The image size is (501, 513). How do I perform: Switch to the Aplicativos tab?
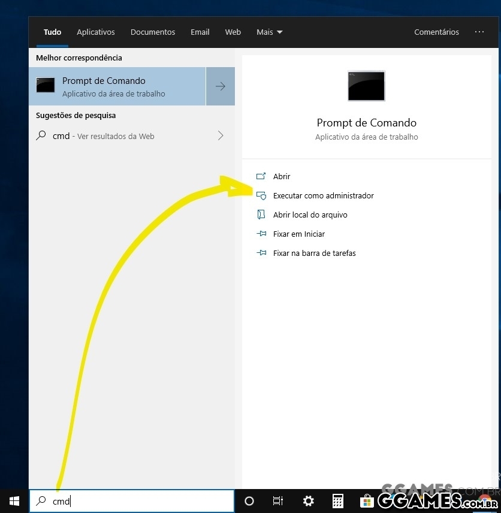click(96, 32)
